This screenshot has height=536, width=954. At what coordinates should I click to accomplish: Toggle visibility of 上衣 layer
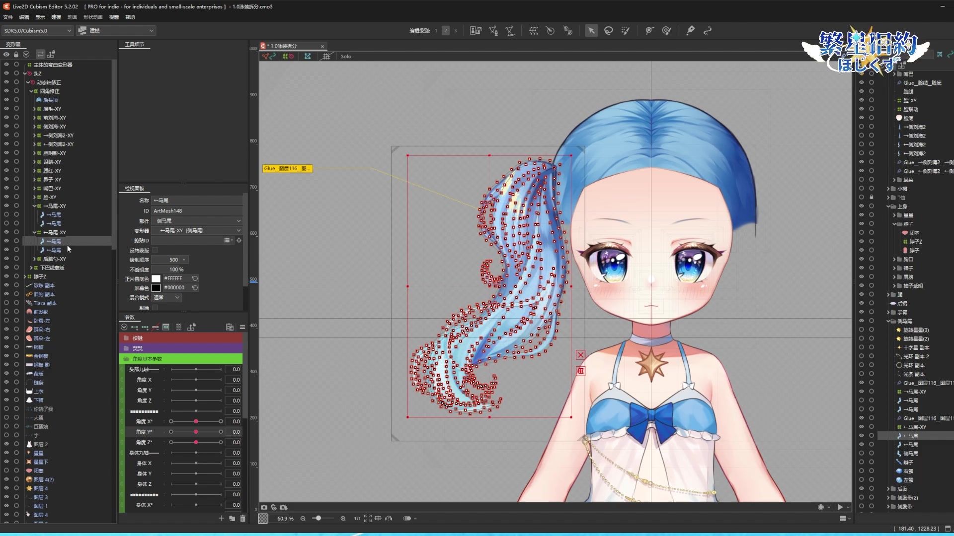[6, 391]
